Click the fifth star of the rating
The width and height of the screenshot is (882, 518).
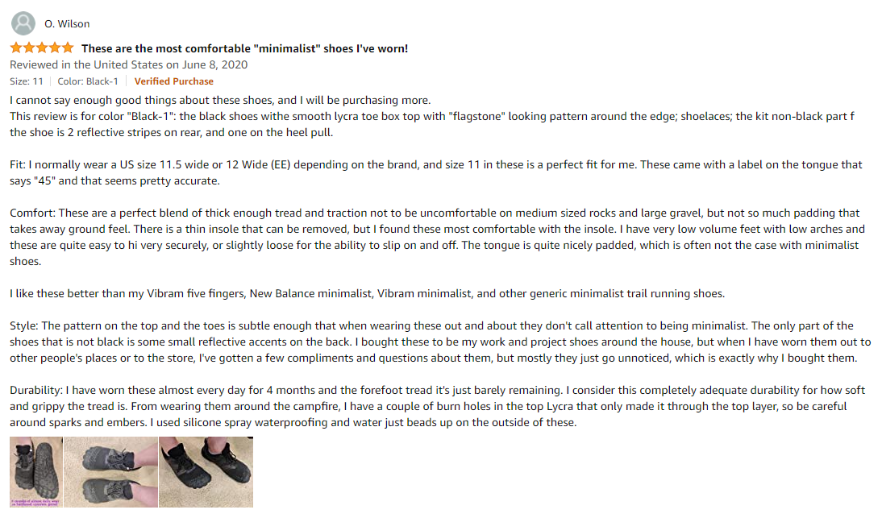click(67, 48)
